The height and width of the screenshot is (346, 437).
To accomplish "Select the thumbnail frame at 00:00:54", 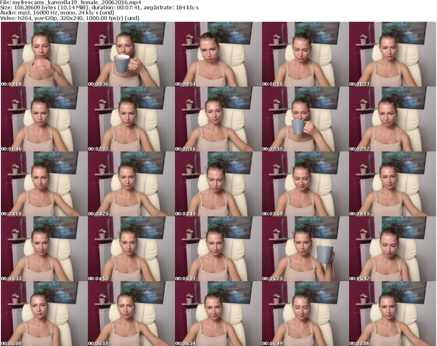I will pos(218,54).
